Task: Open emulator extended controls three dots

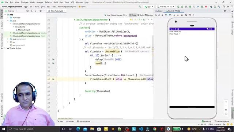Action: click(x=194, y=15)
